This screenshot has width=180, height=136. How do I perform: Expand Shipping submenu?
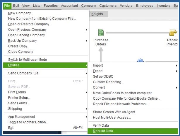coord(45,109)
